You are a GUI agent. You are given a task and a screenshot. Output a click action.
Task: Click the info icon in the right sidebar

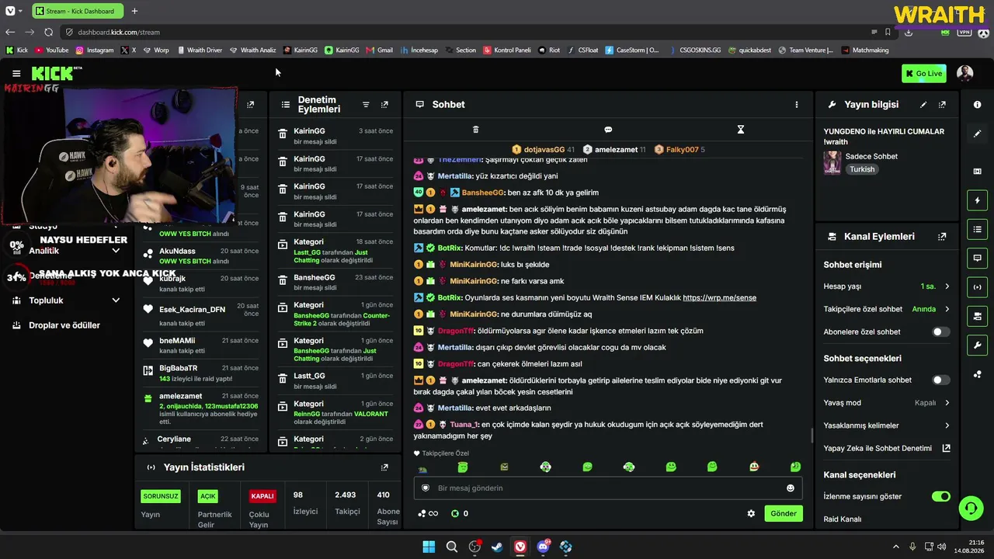pyautogui.click(x=977, y=104)
